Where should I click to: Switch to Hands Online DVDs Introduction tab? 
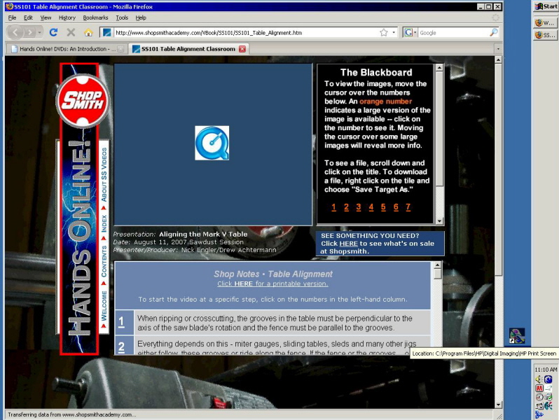tap(67, 49)
